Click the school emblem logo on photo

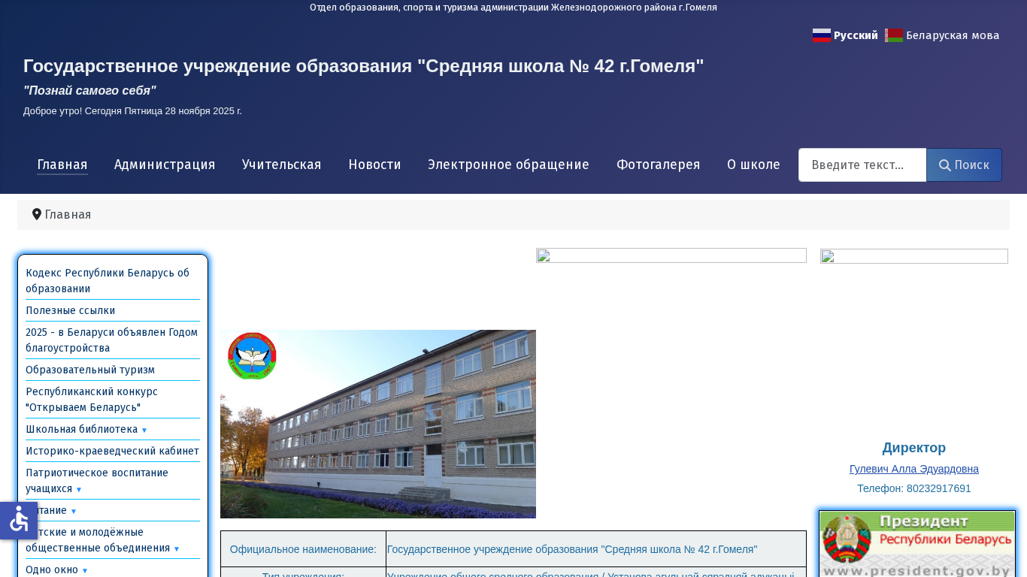(252, 356)
